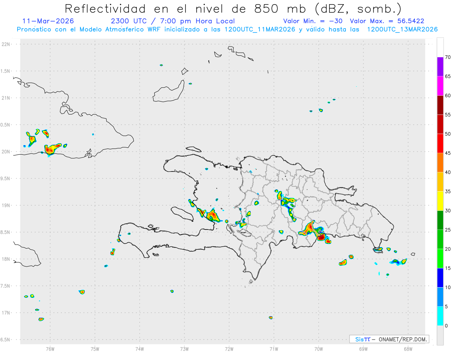This screenshot has width=458, height=354.
Task: Click the colorbar value '35'
Action: [x=448, y=191]
